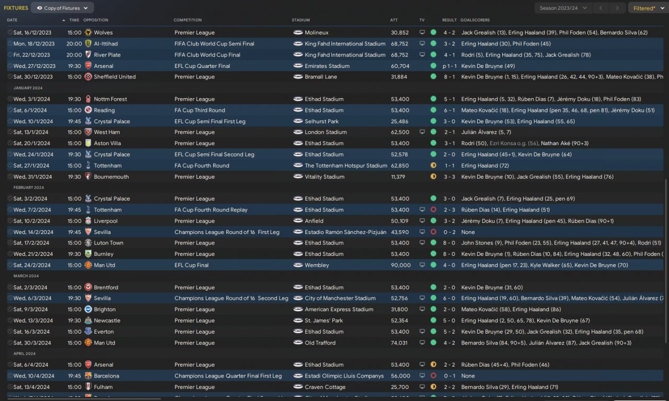This screenshot has width=669, height=401.
Task: Click the draw indicator on the Bournemouth fixture
Action: pos(433,176)
